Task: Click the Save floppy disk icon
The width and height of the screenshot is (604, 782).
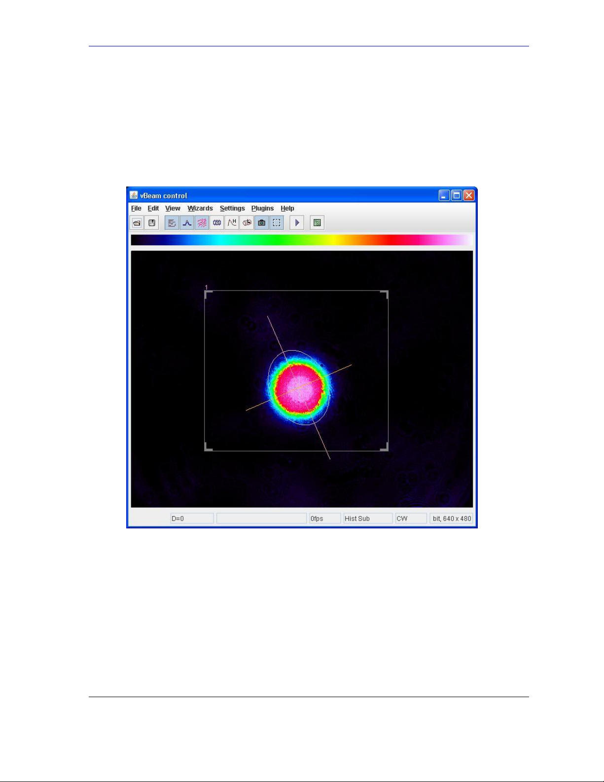Action: click(152, 223)
